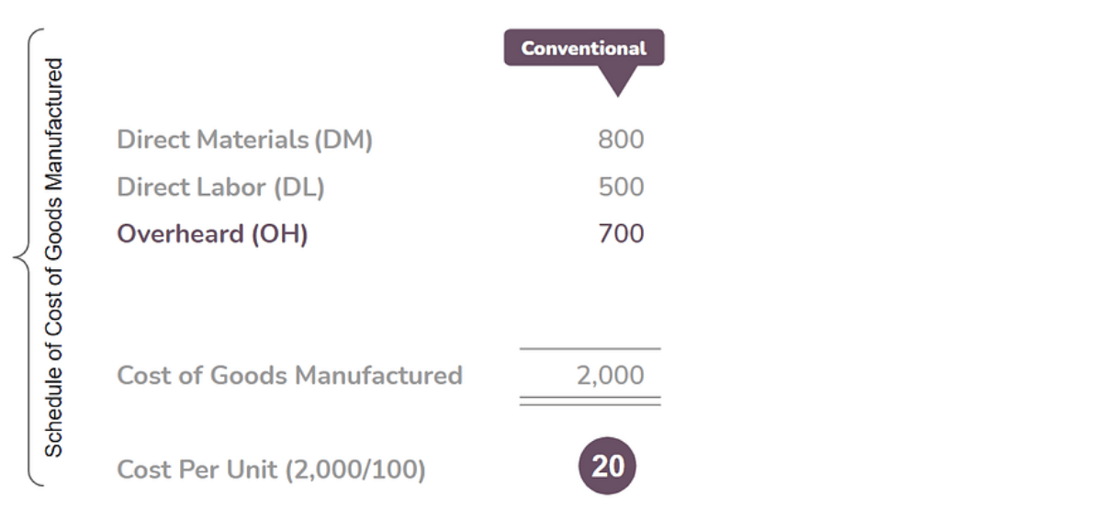This screenshot has height=521, width=1102.
Task: Click the single rule above 2,000
Action: tap(590, 349)
